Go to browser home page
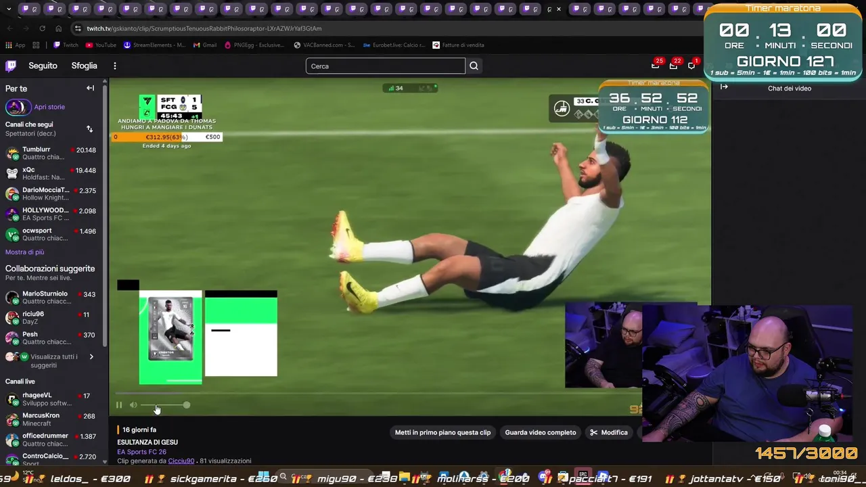The width and height of the screenshot is (866, 487). (x=58, y=28)
